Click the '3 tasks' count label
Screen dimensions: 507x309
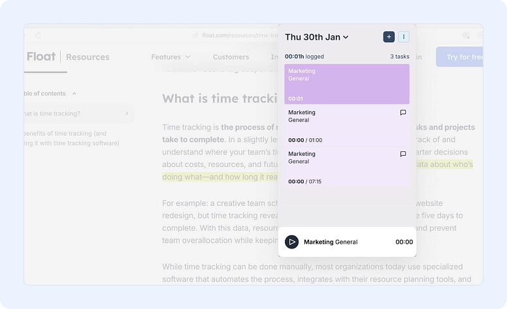[x=400, y=57]
